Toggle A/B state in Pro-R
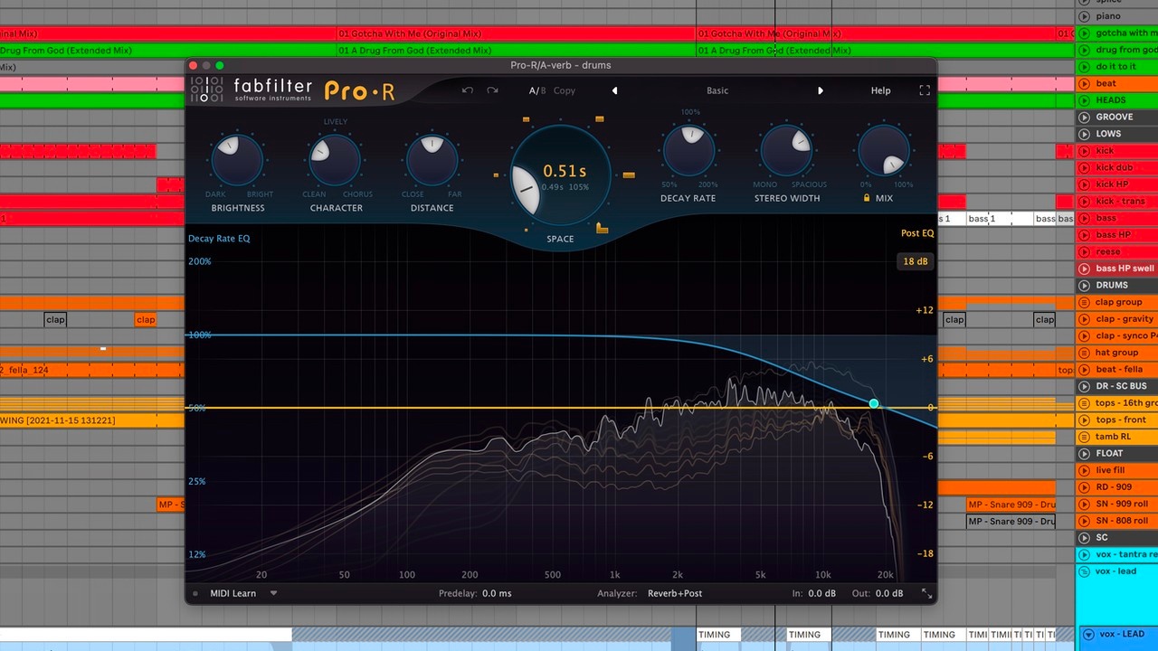The image size is (1158, 651). [x=537, y=90]
